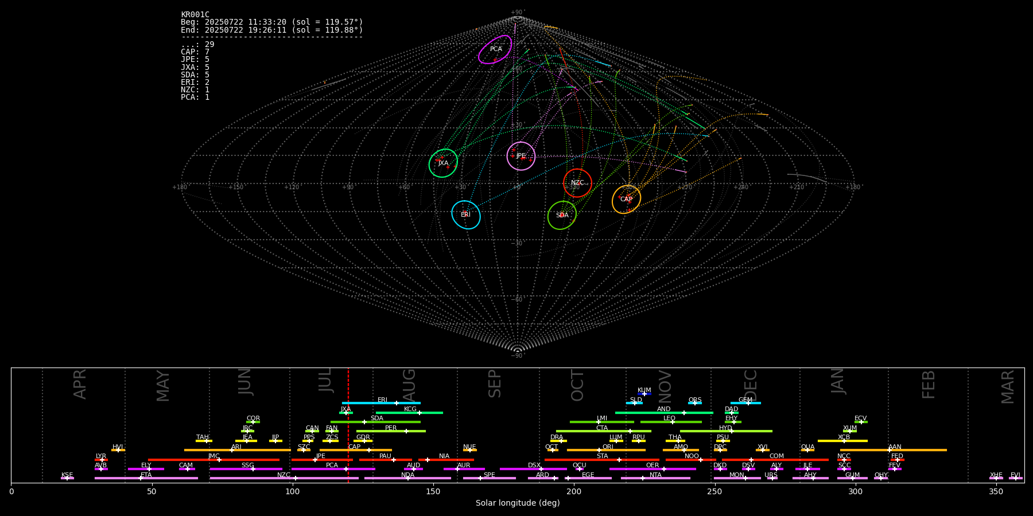Click the 'NZC: 1' count entry
The width and height of the screenshot is (1033, 516).
(195, 90)
